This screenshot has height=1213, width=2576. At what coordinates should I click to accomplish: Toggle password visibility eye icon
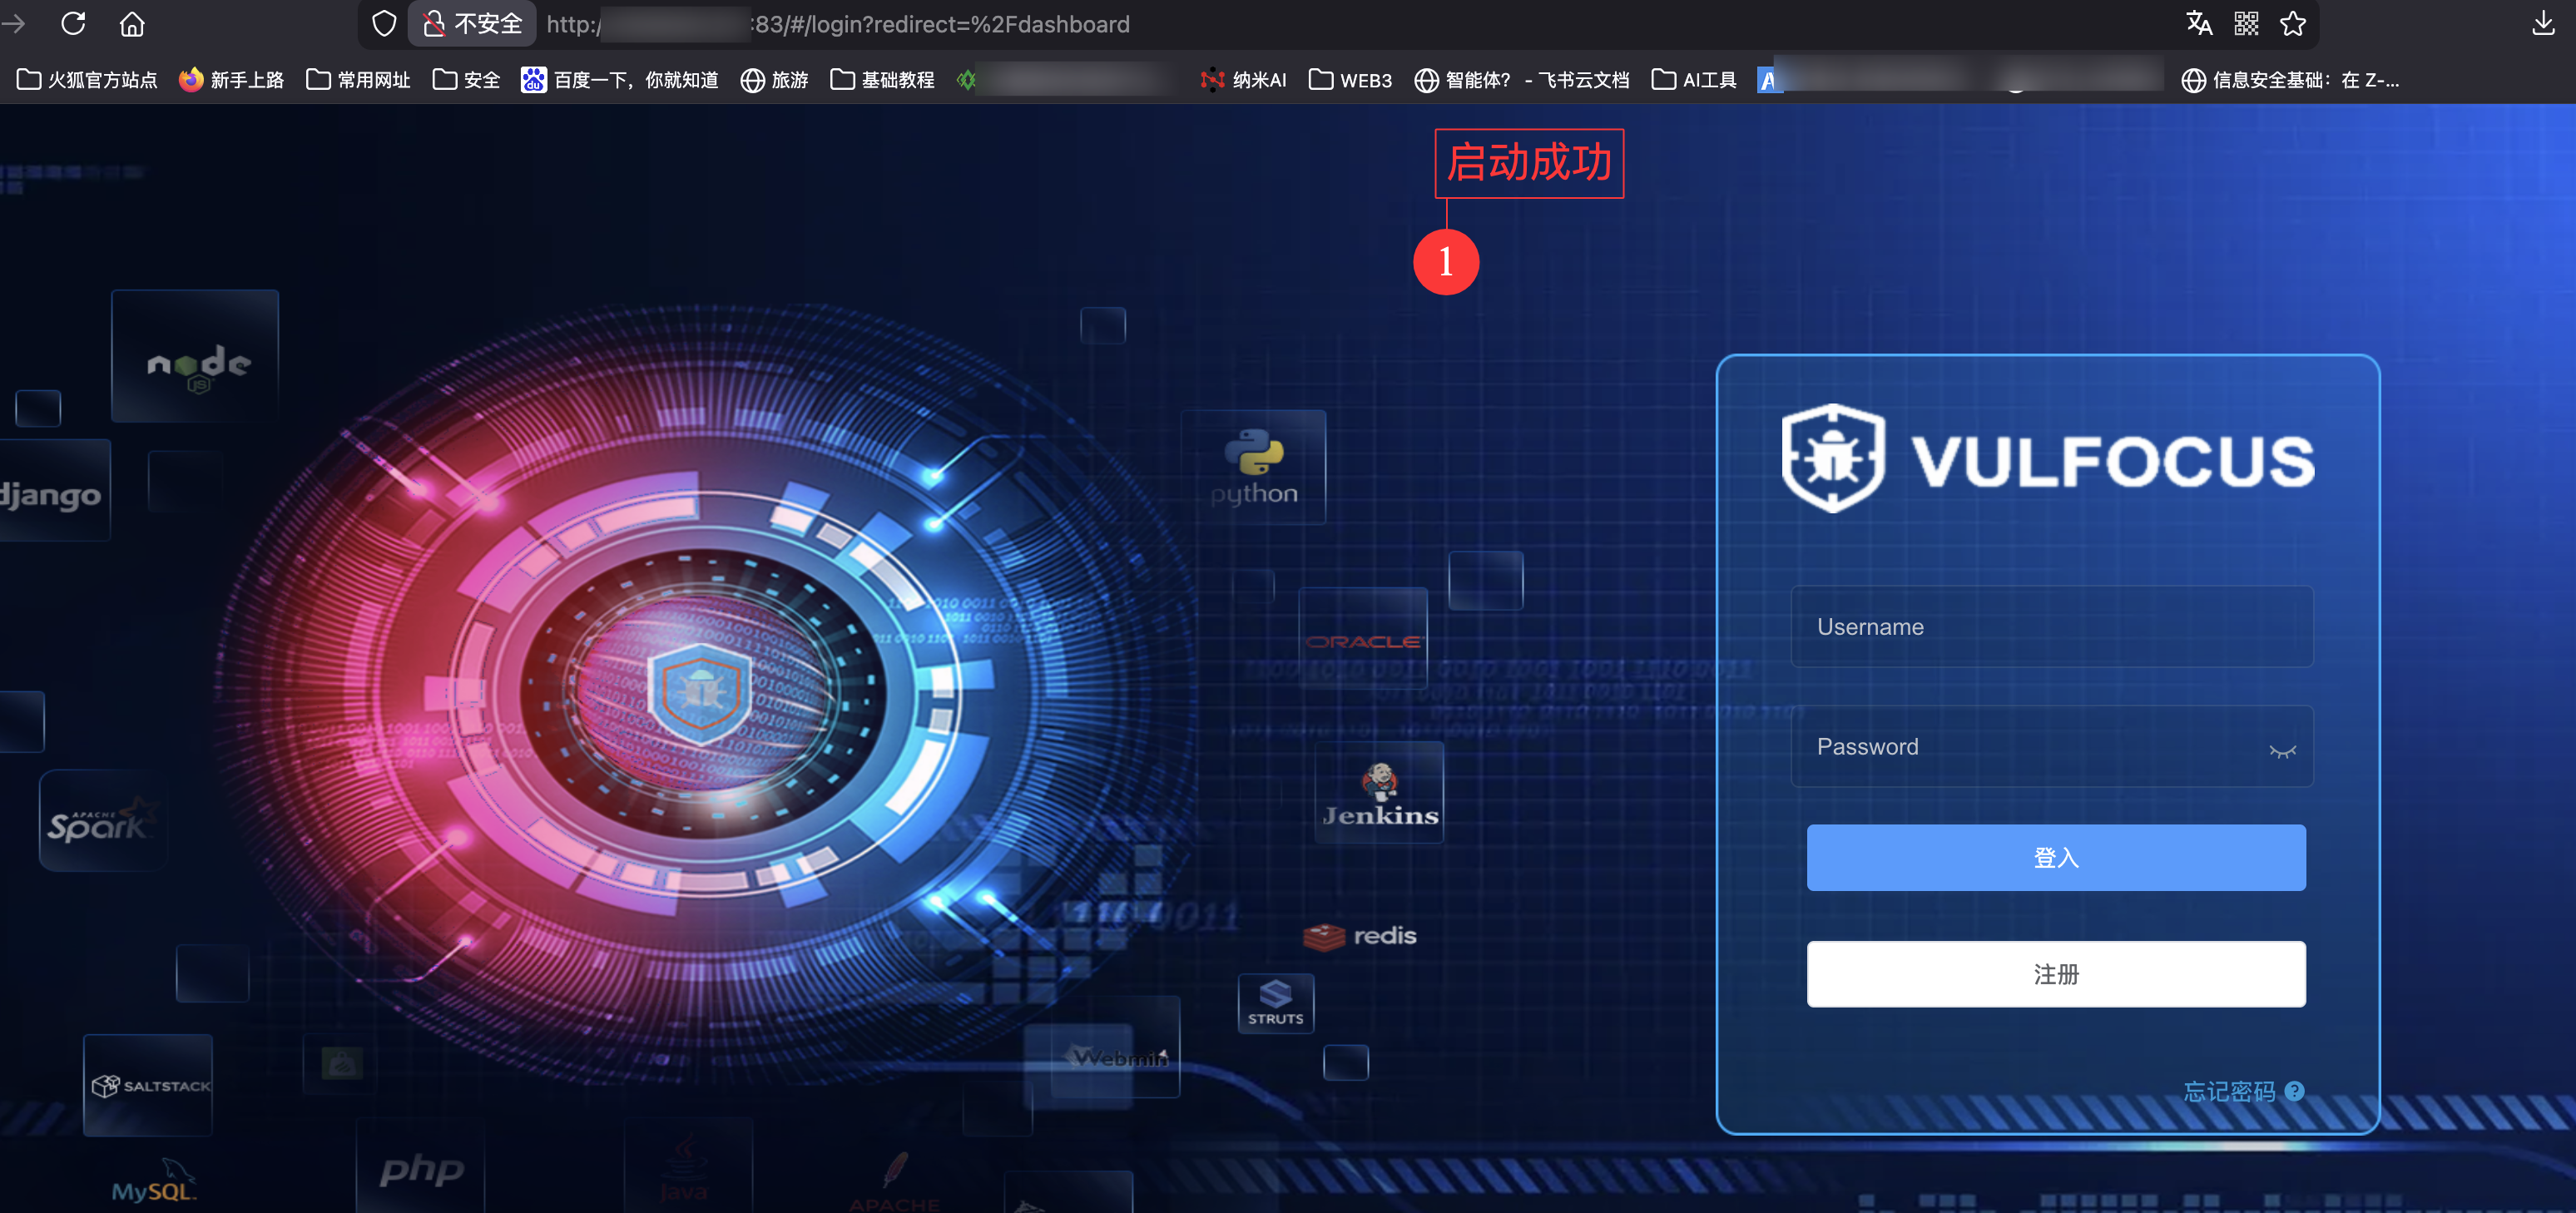(2282, 750)
